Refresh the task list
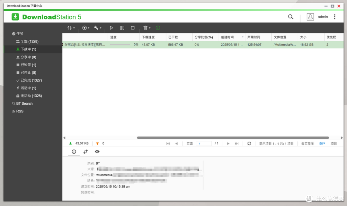Image resolution: width=347 pixels, height=206 pixels. 249,144
